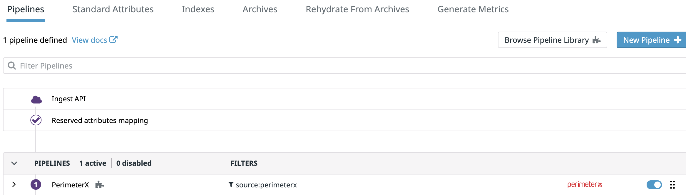This screenshot has width=686, height=195.
Task: Click Browse Pipeline Library
Action: click(552, 40)
